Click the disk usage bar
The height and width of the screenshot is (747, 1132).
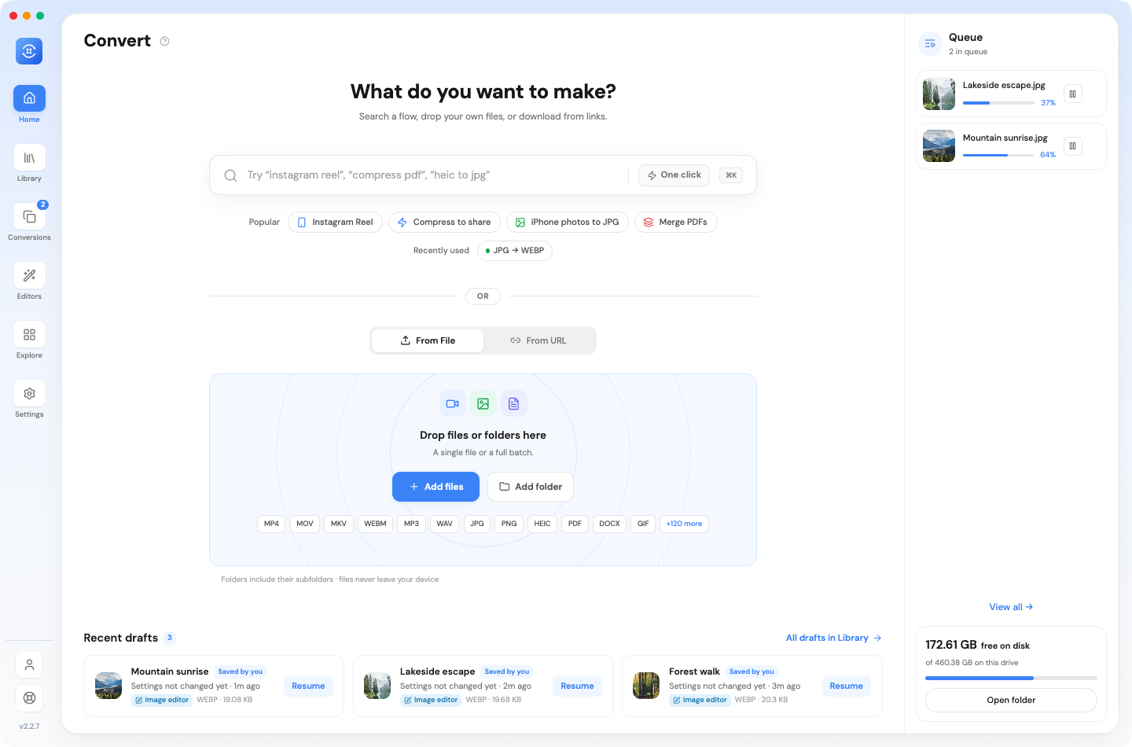pyautogui.click(x=1011, y=678)
